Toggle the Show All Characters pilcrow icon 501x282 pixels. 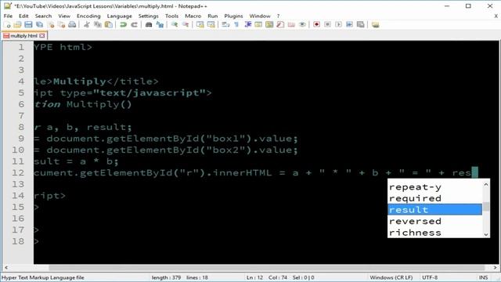(236, 24)
